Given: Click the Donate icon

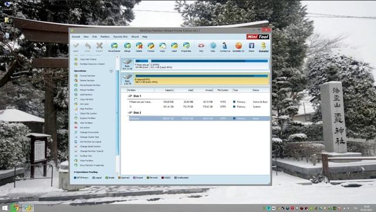Looking at the screenshot, I should [x=264, y=47].
